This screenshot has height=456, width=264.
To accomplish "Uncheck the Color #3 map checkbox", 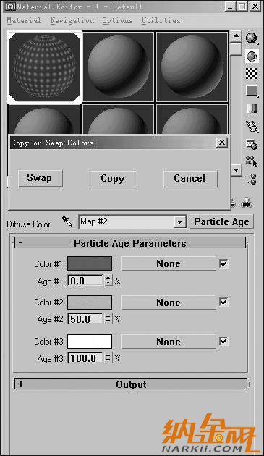I will tap(223, 341).
